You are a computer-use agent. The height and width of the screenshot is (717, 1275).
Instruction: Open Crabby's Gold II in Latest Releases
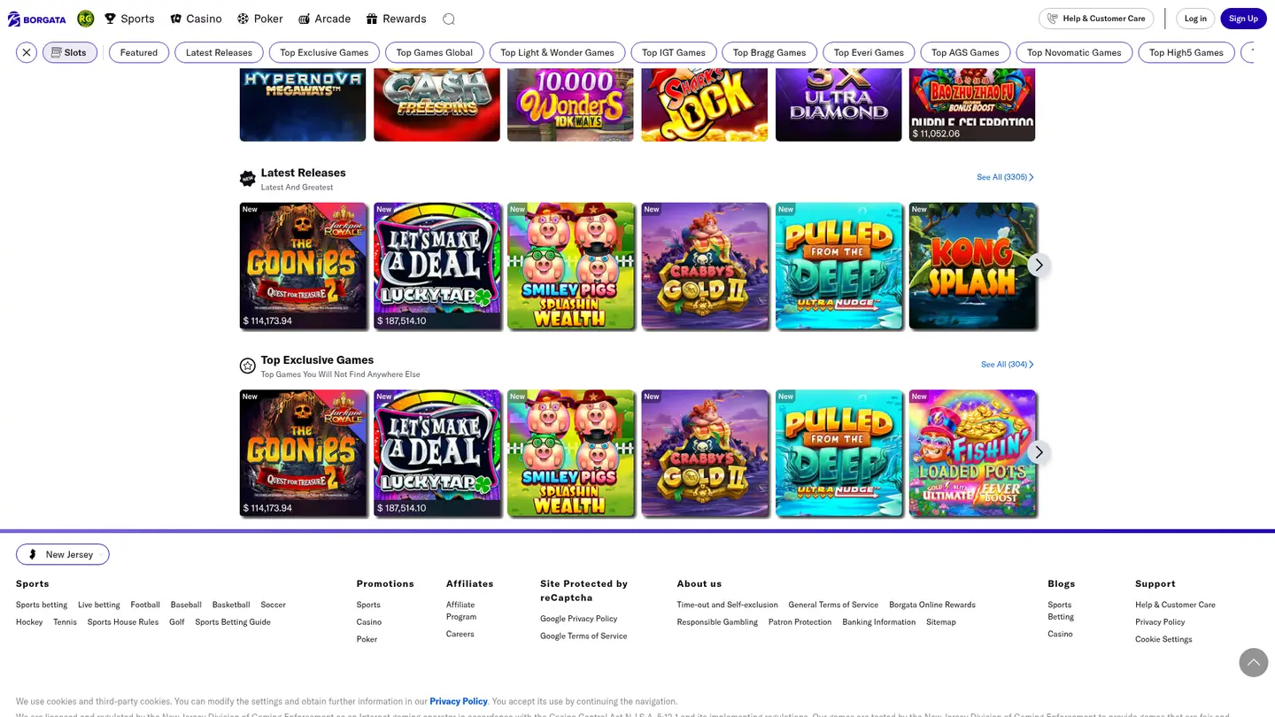[x=705, y=266]
